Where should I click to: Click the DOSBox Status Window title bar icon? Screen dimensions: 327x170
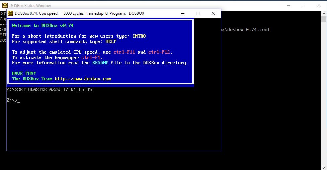pyautogui.click(x=4, y=5)
